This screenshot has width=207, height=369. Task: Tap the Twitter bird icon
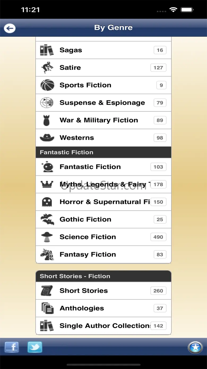click(35, 347)
